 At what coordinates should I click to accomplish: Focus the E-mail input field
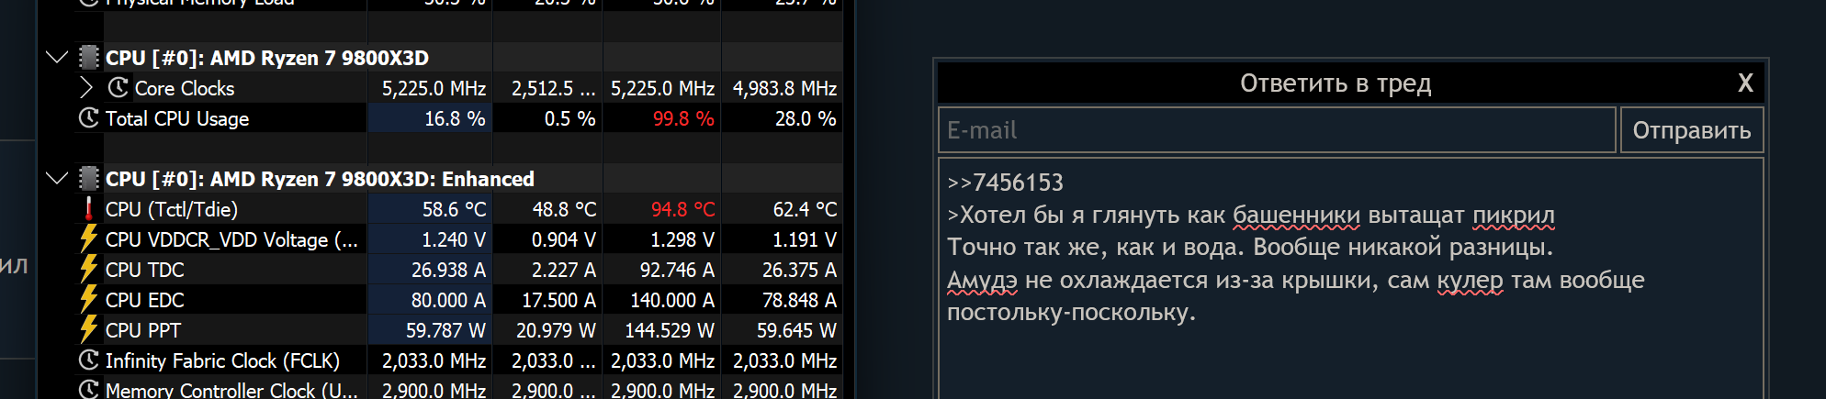coord(1277,130)
